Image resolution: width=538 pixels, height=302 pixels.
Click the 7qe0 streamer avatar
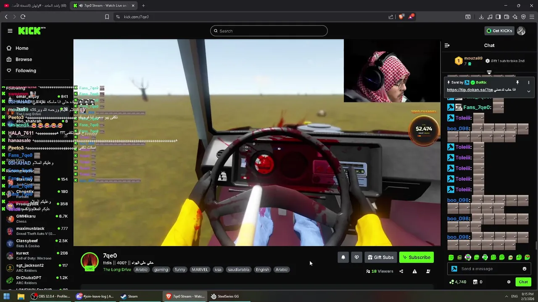click(x=89, y=262)
